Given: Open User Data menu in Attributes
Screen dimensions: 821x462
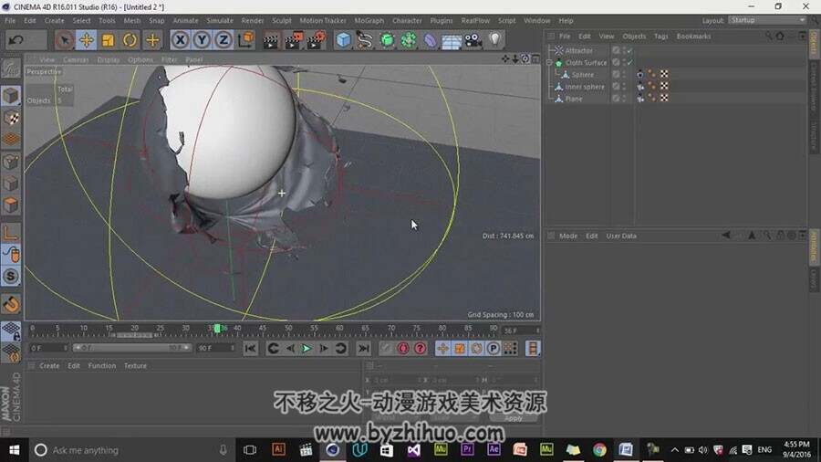Looking at the screenshot, I should click(x=621, y=236).
